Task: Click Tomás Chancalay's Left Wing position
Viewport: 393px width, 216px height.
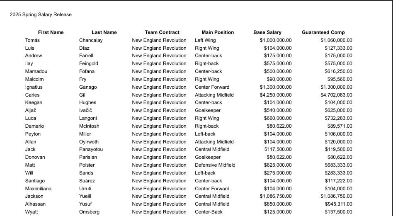Action: click(205, 40)
